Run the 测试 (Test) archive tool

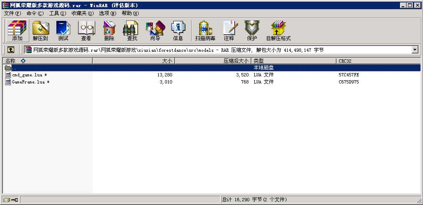coord(63,30)
